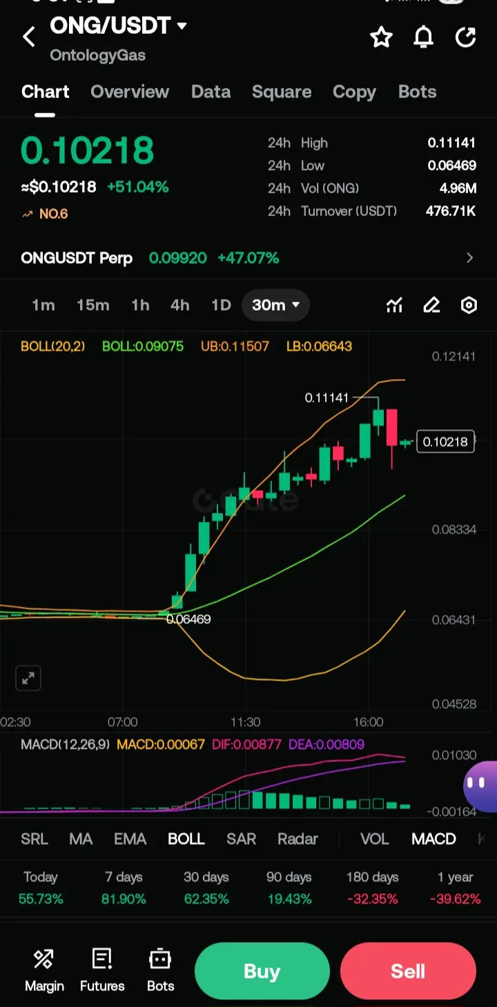The width and height of the screenshot is (497, 1007).
Task: Select the 15m timeframe
Action: [93, 305]
